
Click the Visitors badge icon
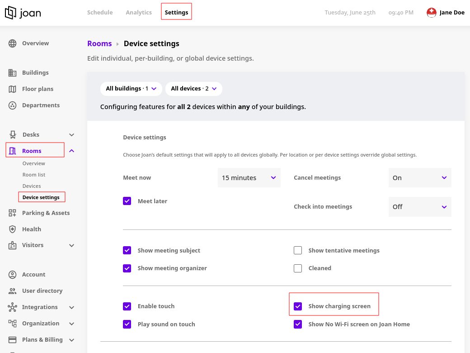[x=12, y=245]
